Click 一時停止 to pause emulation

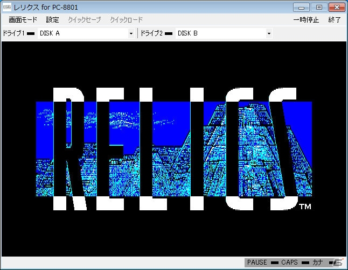pyautogui.click(x=306, y=20)
